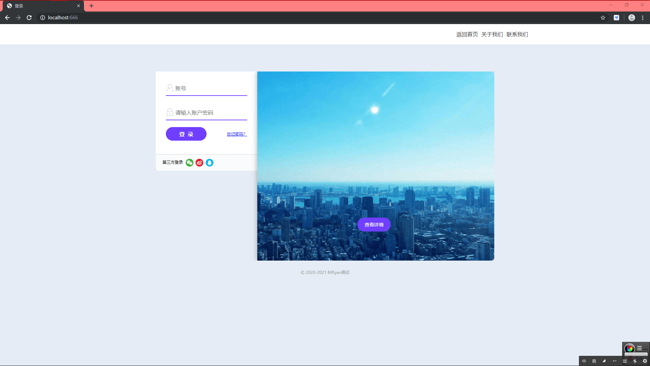Go to 联系我们 nav item

point(517,34)
